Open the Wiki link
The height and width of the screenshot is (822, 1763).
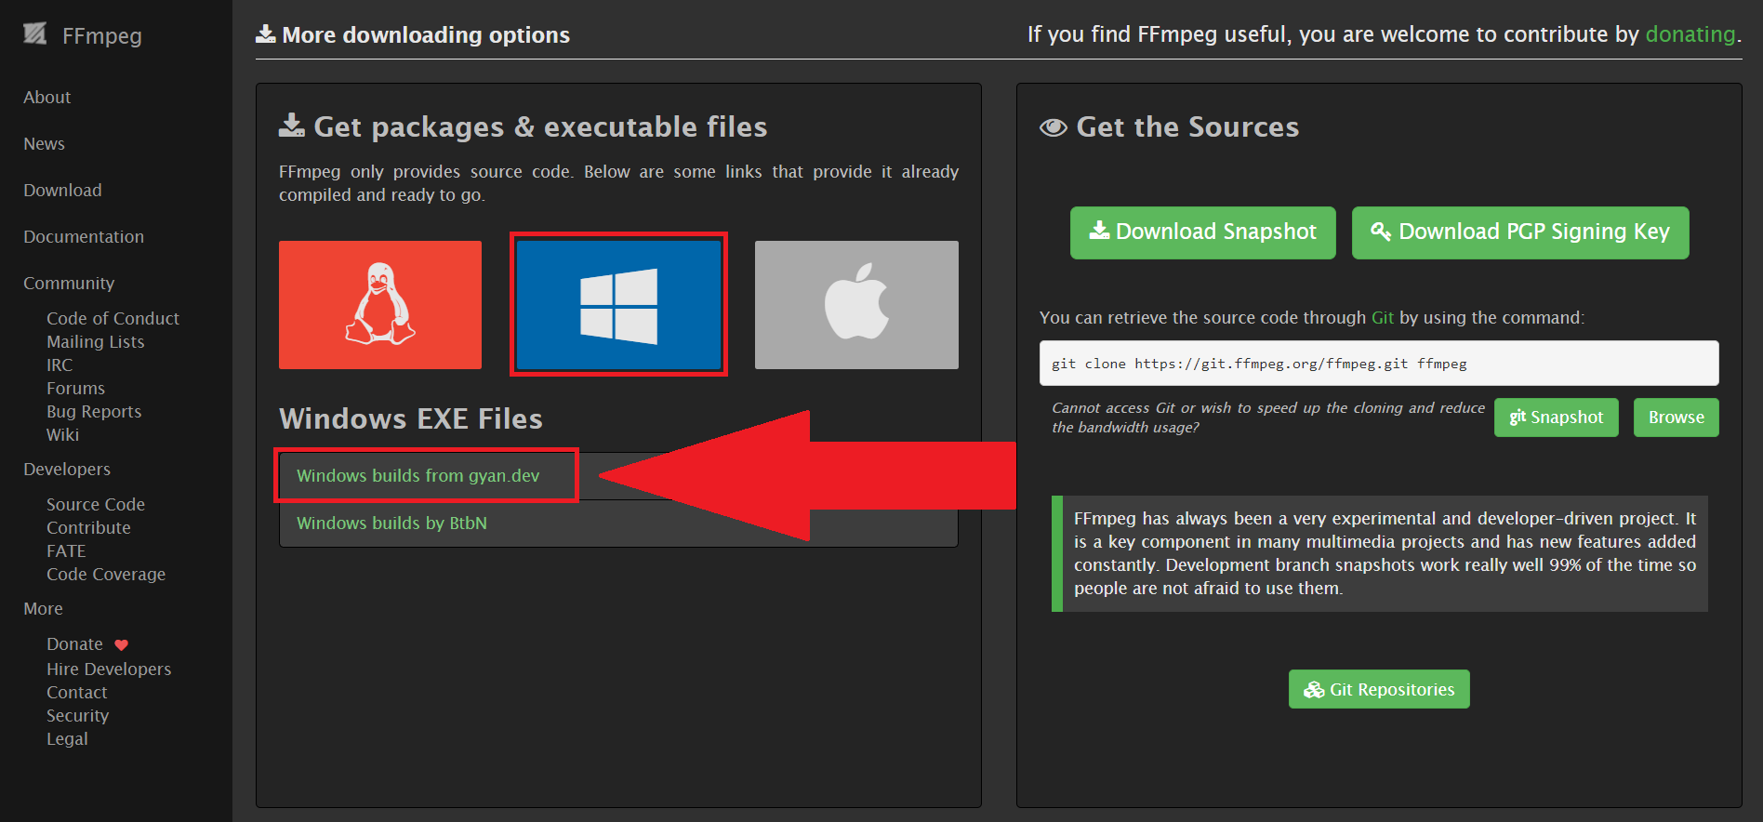click(62, 435)
